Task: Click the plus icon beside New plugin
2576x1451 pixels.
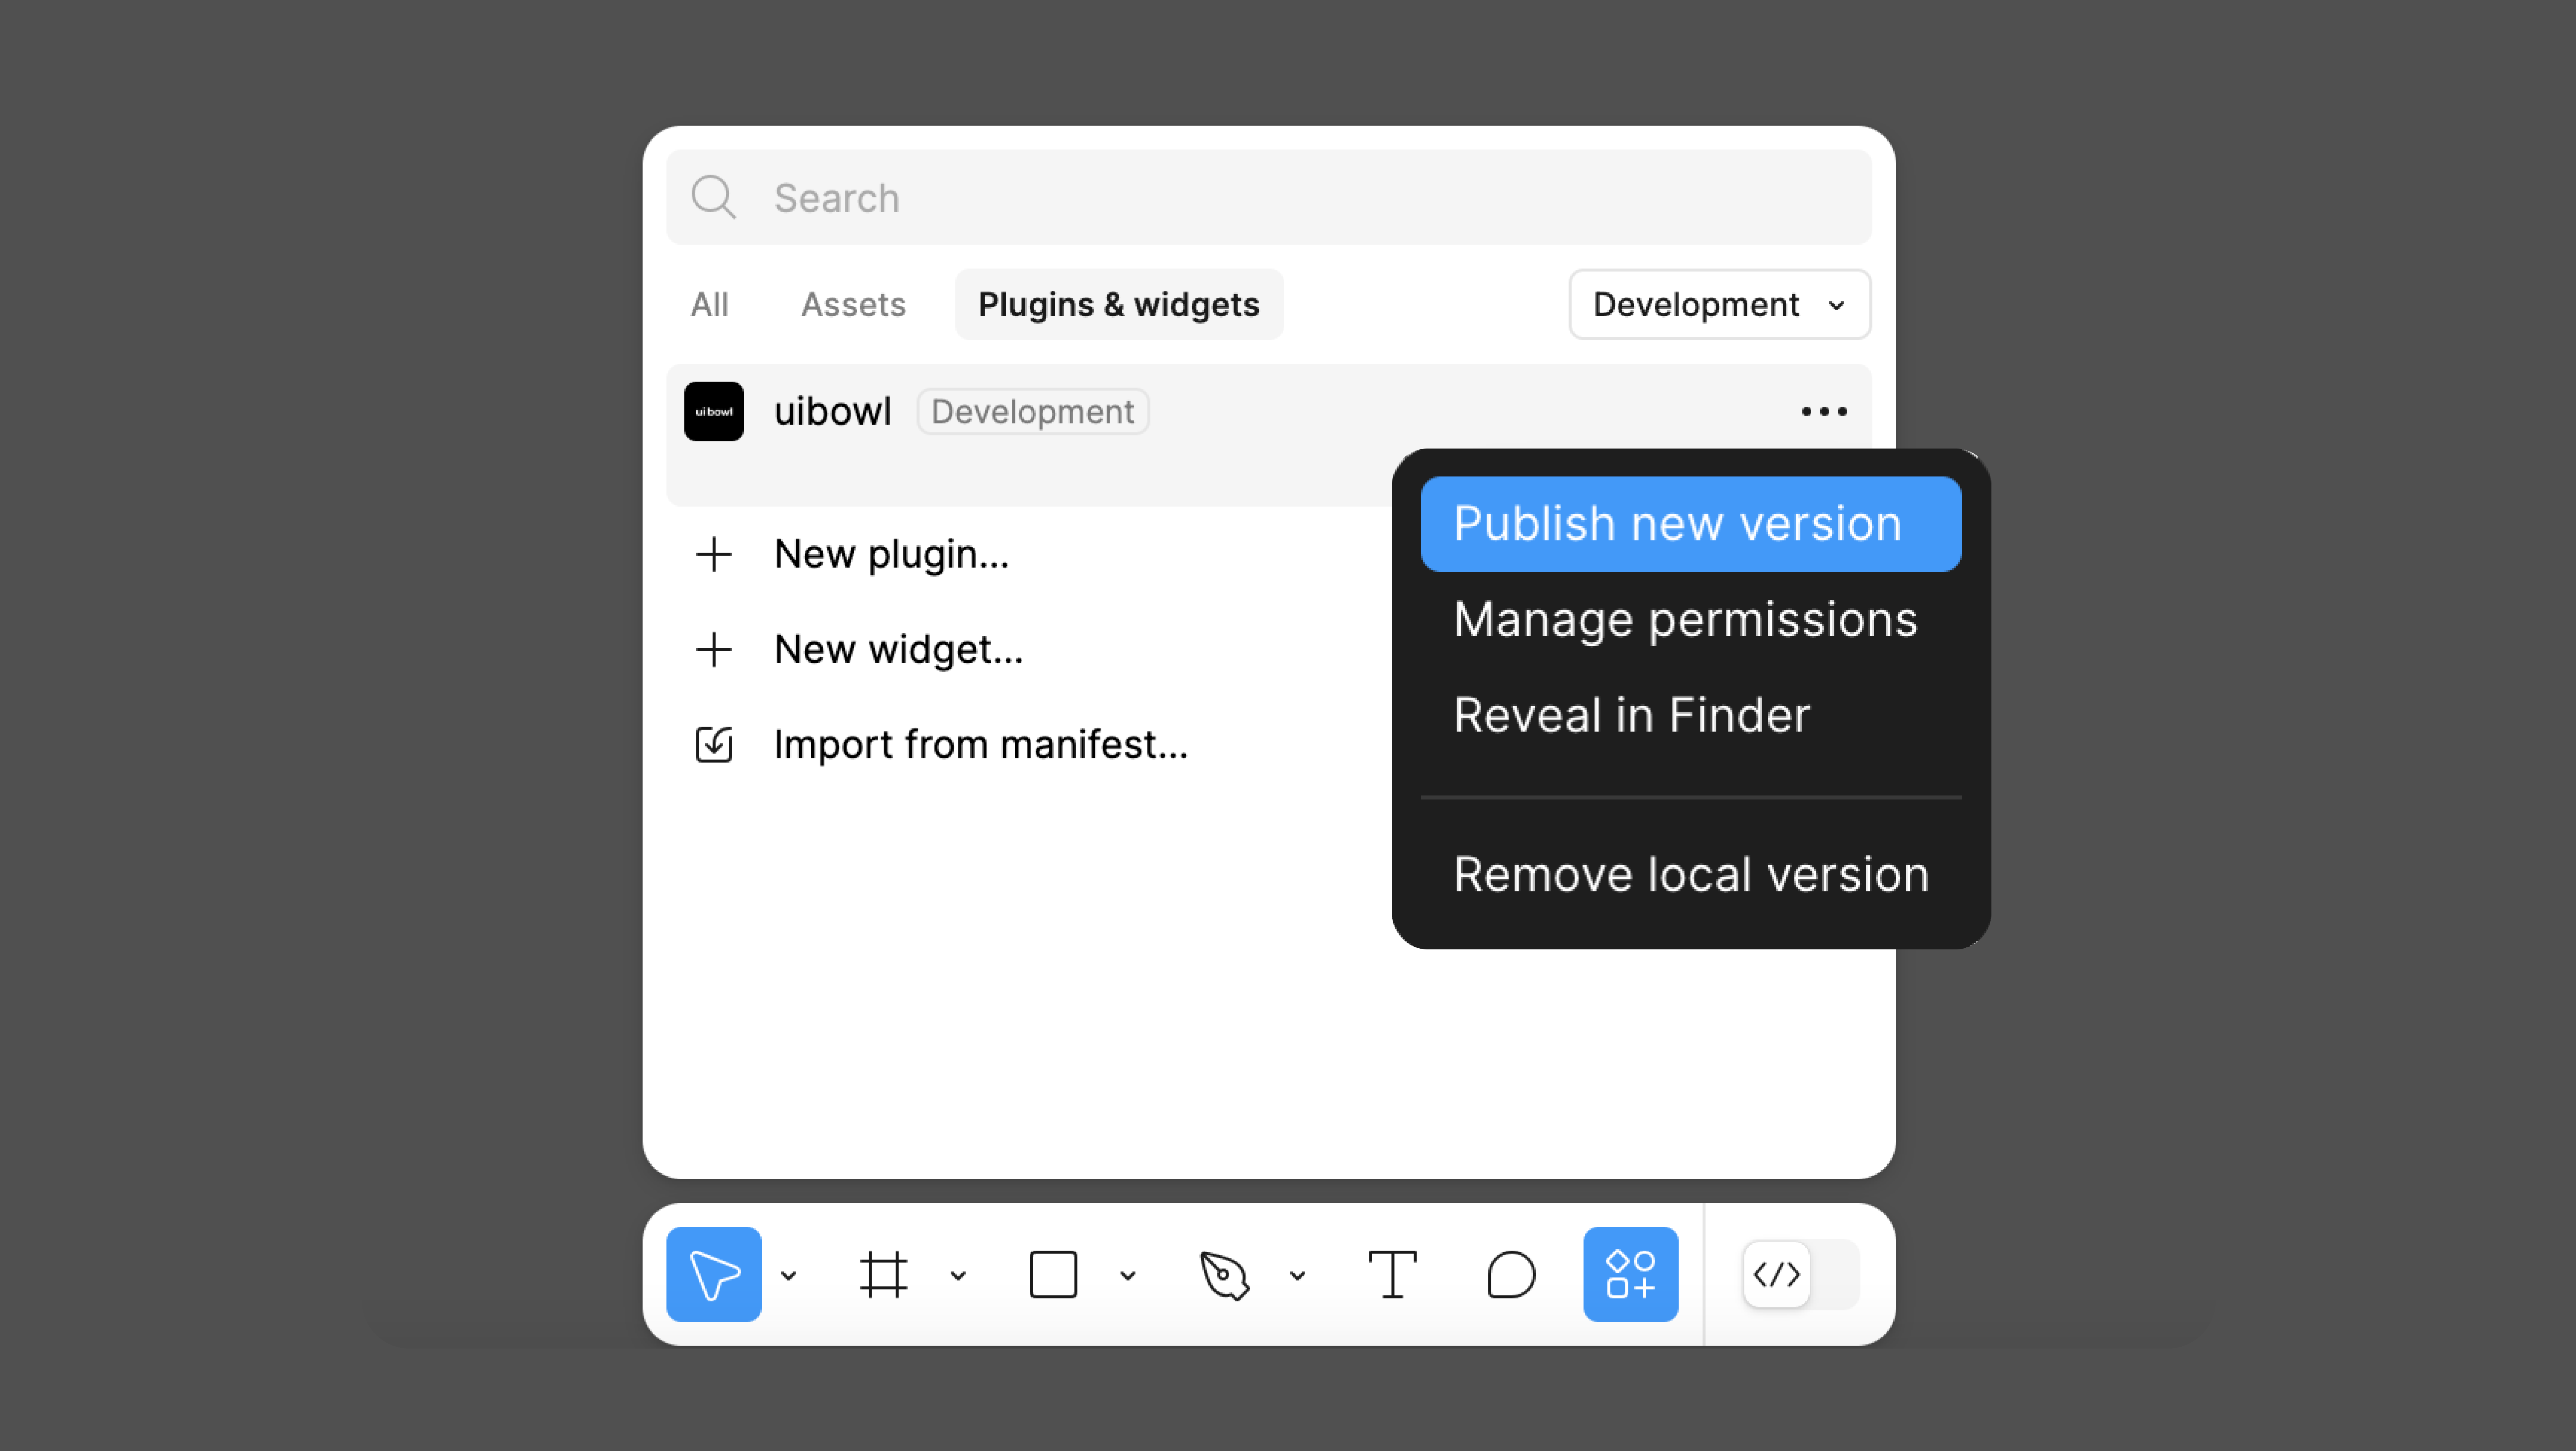Action: [x=714, y=554]
